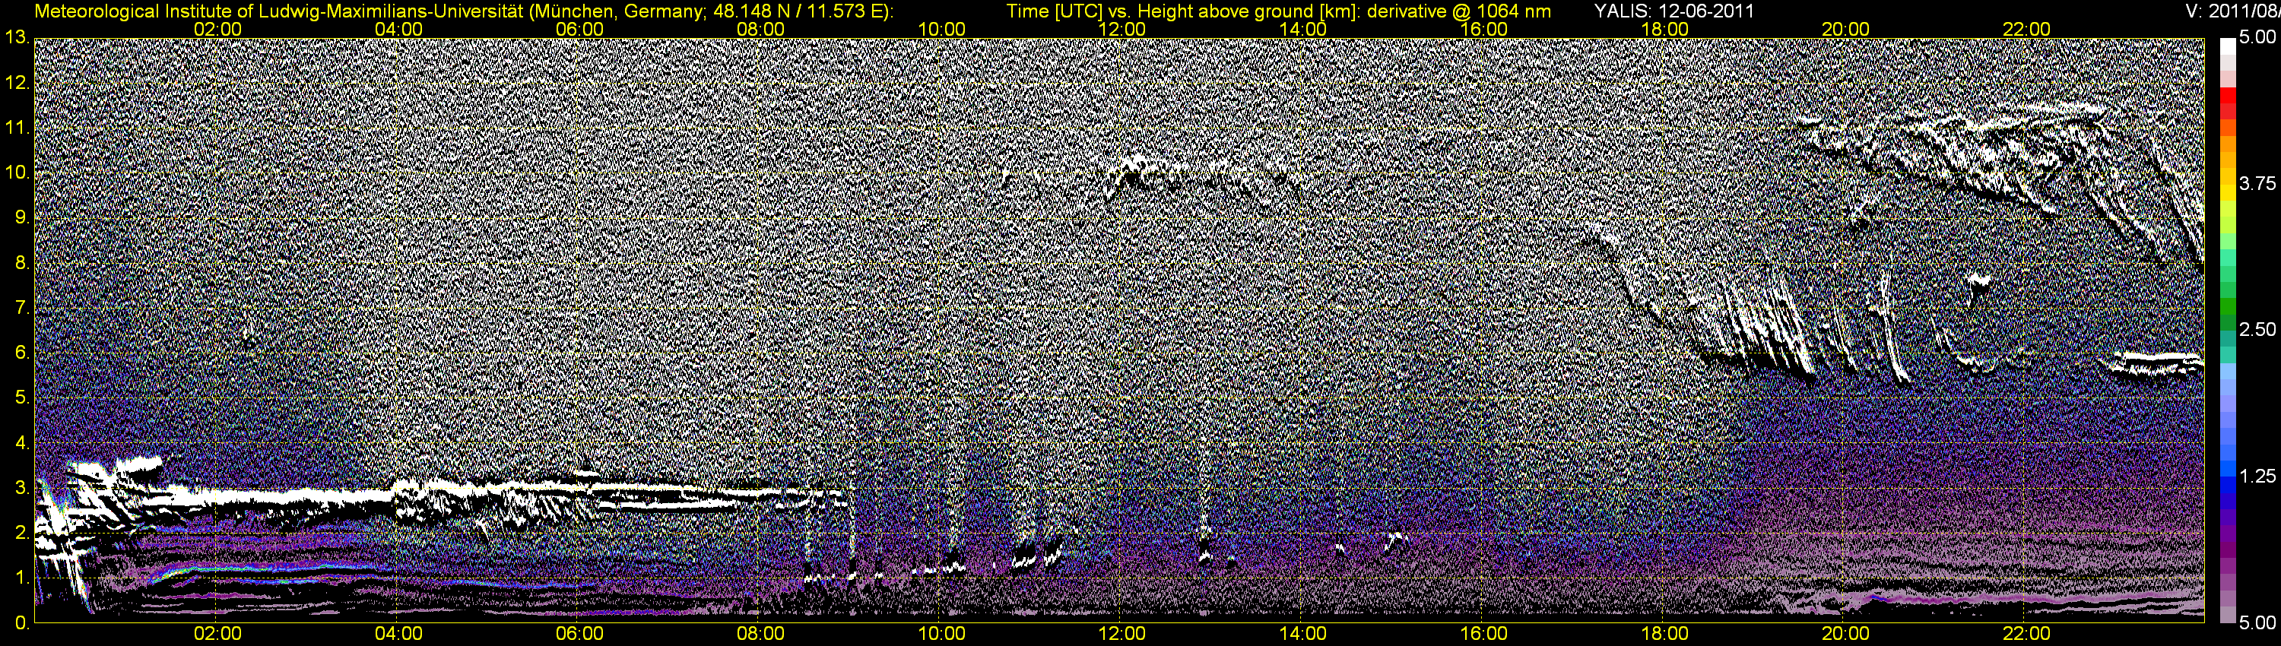Click the 13. height axis label

[17, 38]
